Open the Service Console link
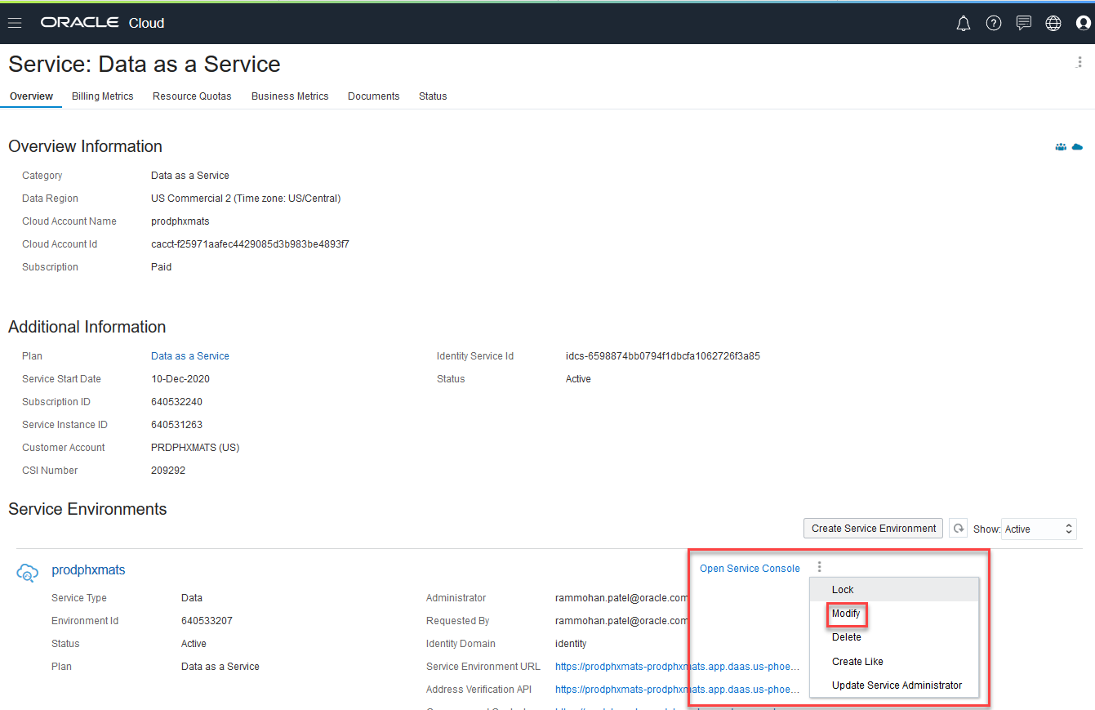The height and width of the screenshot is (710, 1095). click(750, 569)
